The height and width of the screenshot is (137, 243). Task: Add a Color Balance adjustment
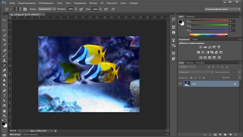pos(203,53)
